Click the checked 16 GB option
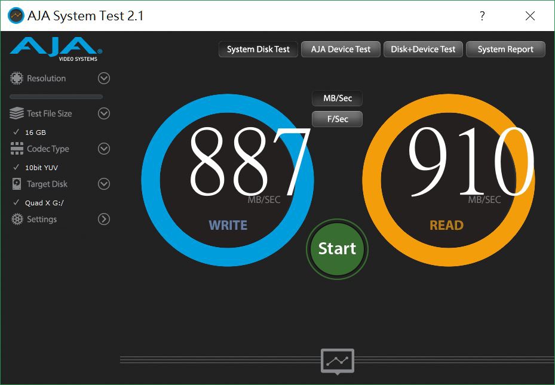This screenshot has height=385, width=555. (x=30, y=133)
